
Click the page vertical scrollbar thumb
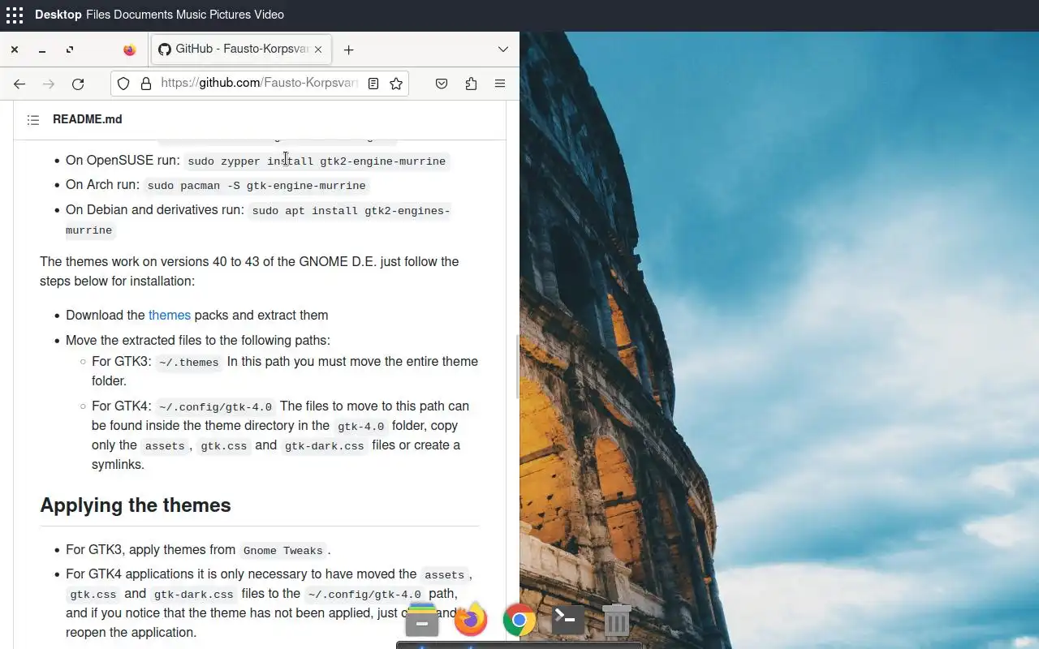[517, 367]
